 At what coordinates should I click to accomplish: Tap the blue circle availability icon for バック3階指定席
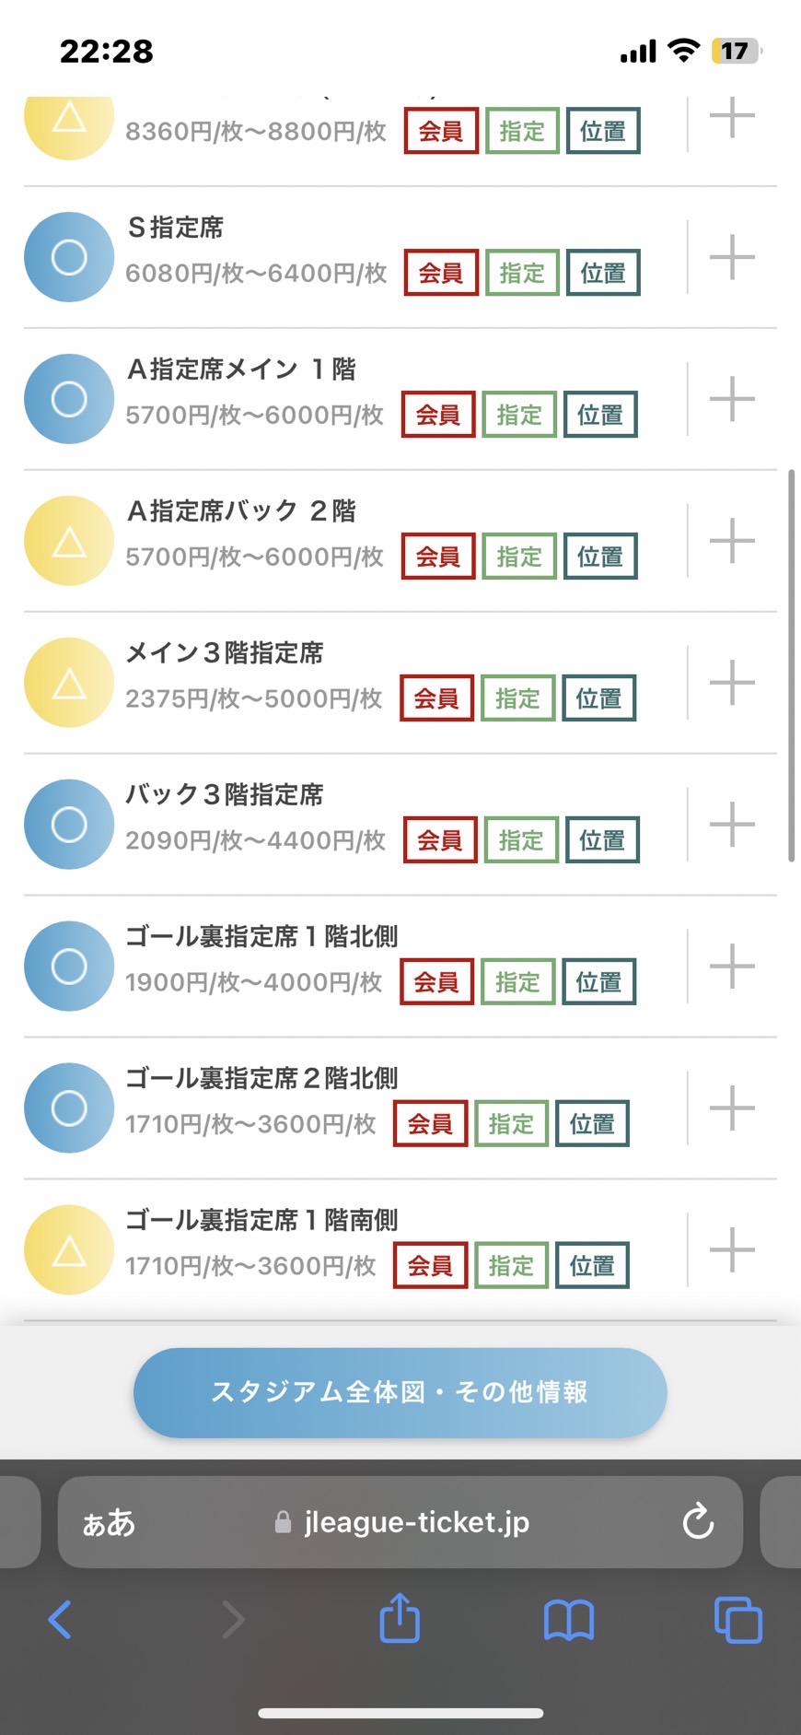[x=69, y=825]
